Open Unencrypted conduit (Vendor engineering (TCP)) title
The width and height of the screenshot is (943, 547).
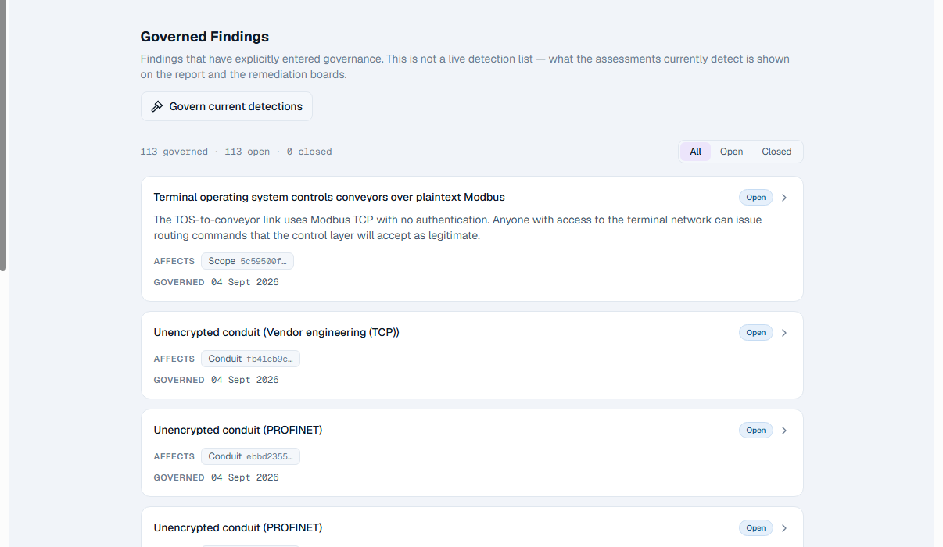pyautogui.click(x=277, y=332)
